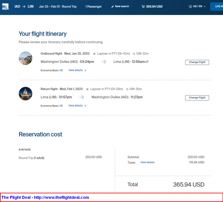Click the Taxes 115.94 USD amount
The image size is (223, 202).
(x=197, y=162)
